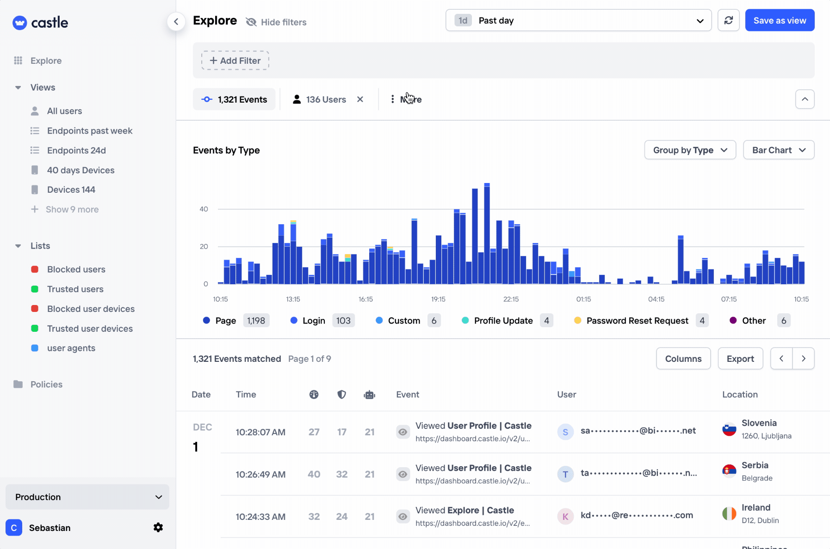This screenshot has height=549, width=830.
Task: Click the refresh data icon
Action: click(x=728, y=20)
